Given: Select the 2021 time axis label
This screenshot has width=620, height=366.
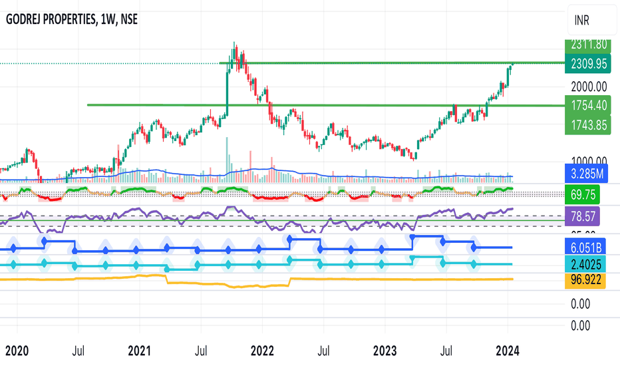Looking at the screenshot, I should tap(139, 351).
